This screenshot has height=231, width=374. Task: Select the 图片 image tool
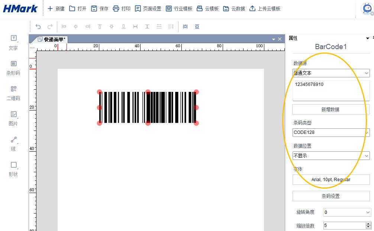tap(14, 118)
